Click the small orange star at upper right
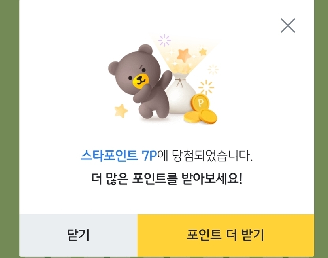 (203, 52)
